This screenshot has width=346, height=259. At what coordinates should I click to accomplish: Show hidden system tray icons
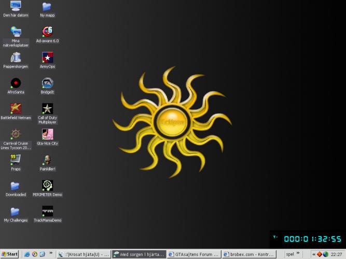pos(313,254)
